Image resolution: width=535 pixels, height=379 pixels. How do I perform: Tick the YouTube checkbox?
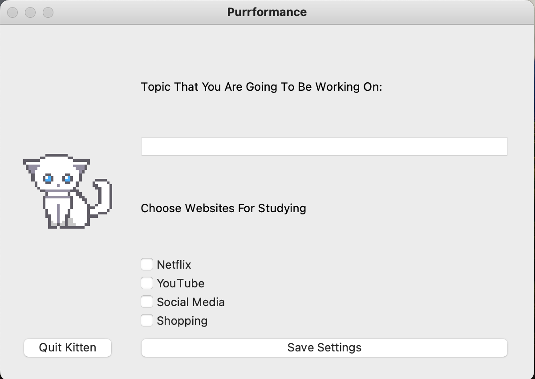(x=147, y=283)
